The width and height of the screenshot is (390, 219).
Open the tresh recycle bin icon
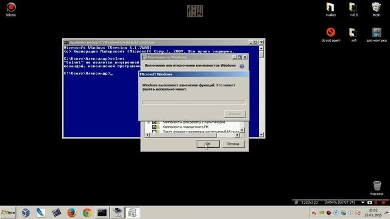[377, 10]
